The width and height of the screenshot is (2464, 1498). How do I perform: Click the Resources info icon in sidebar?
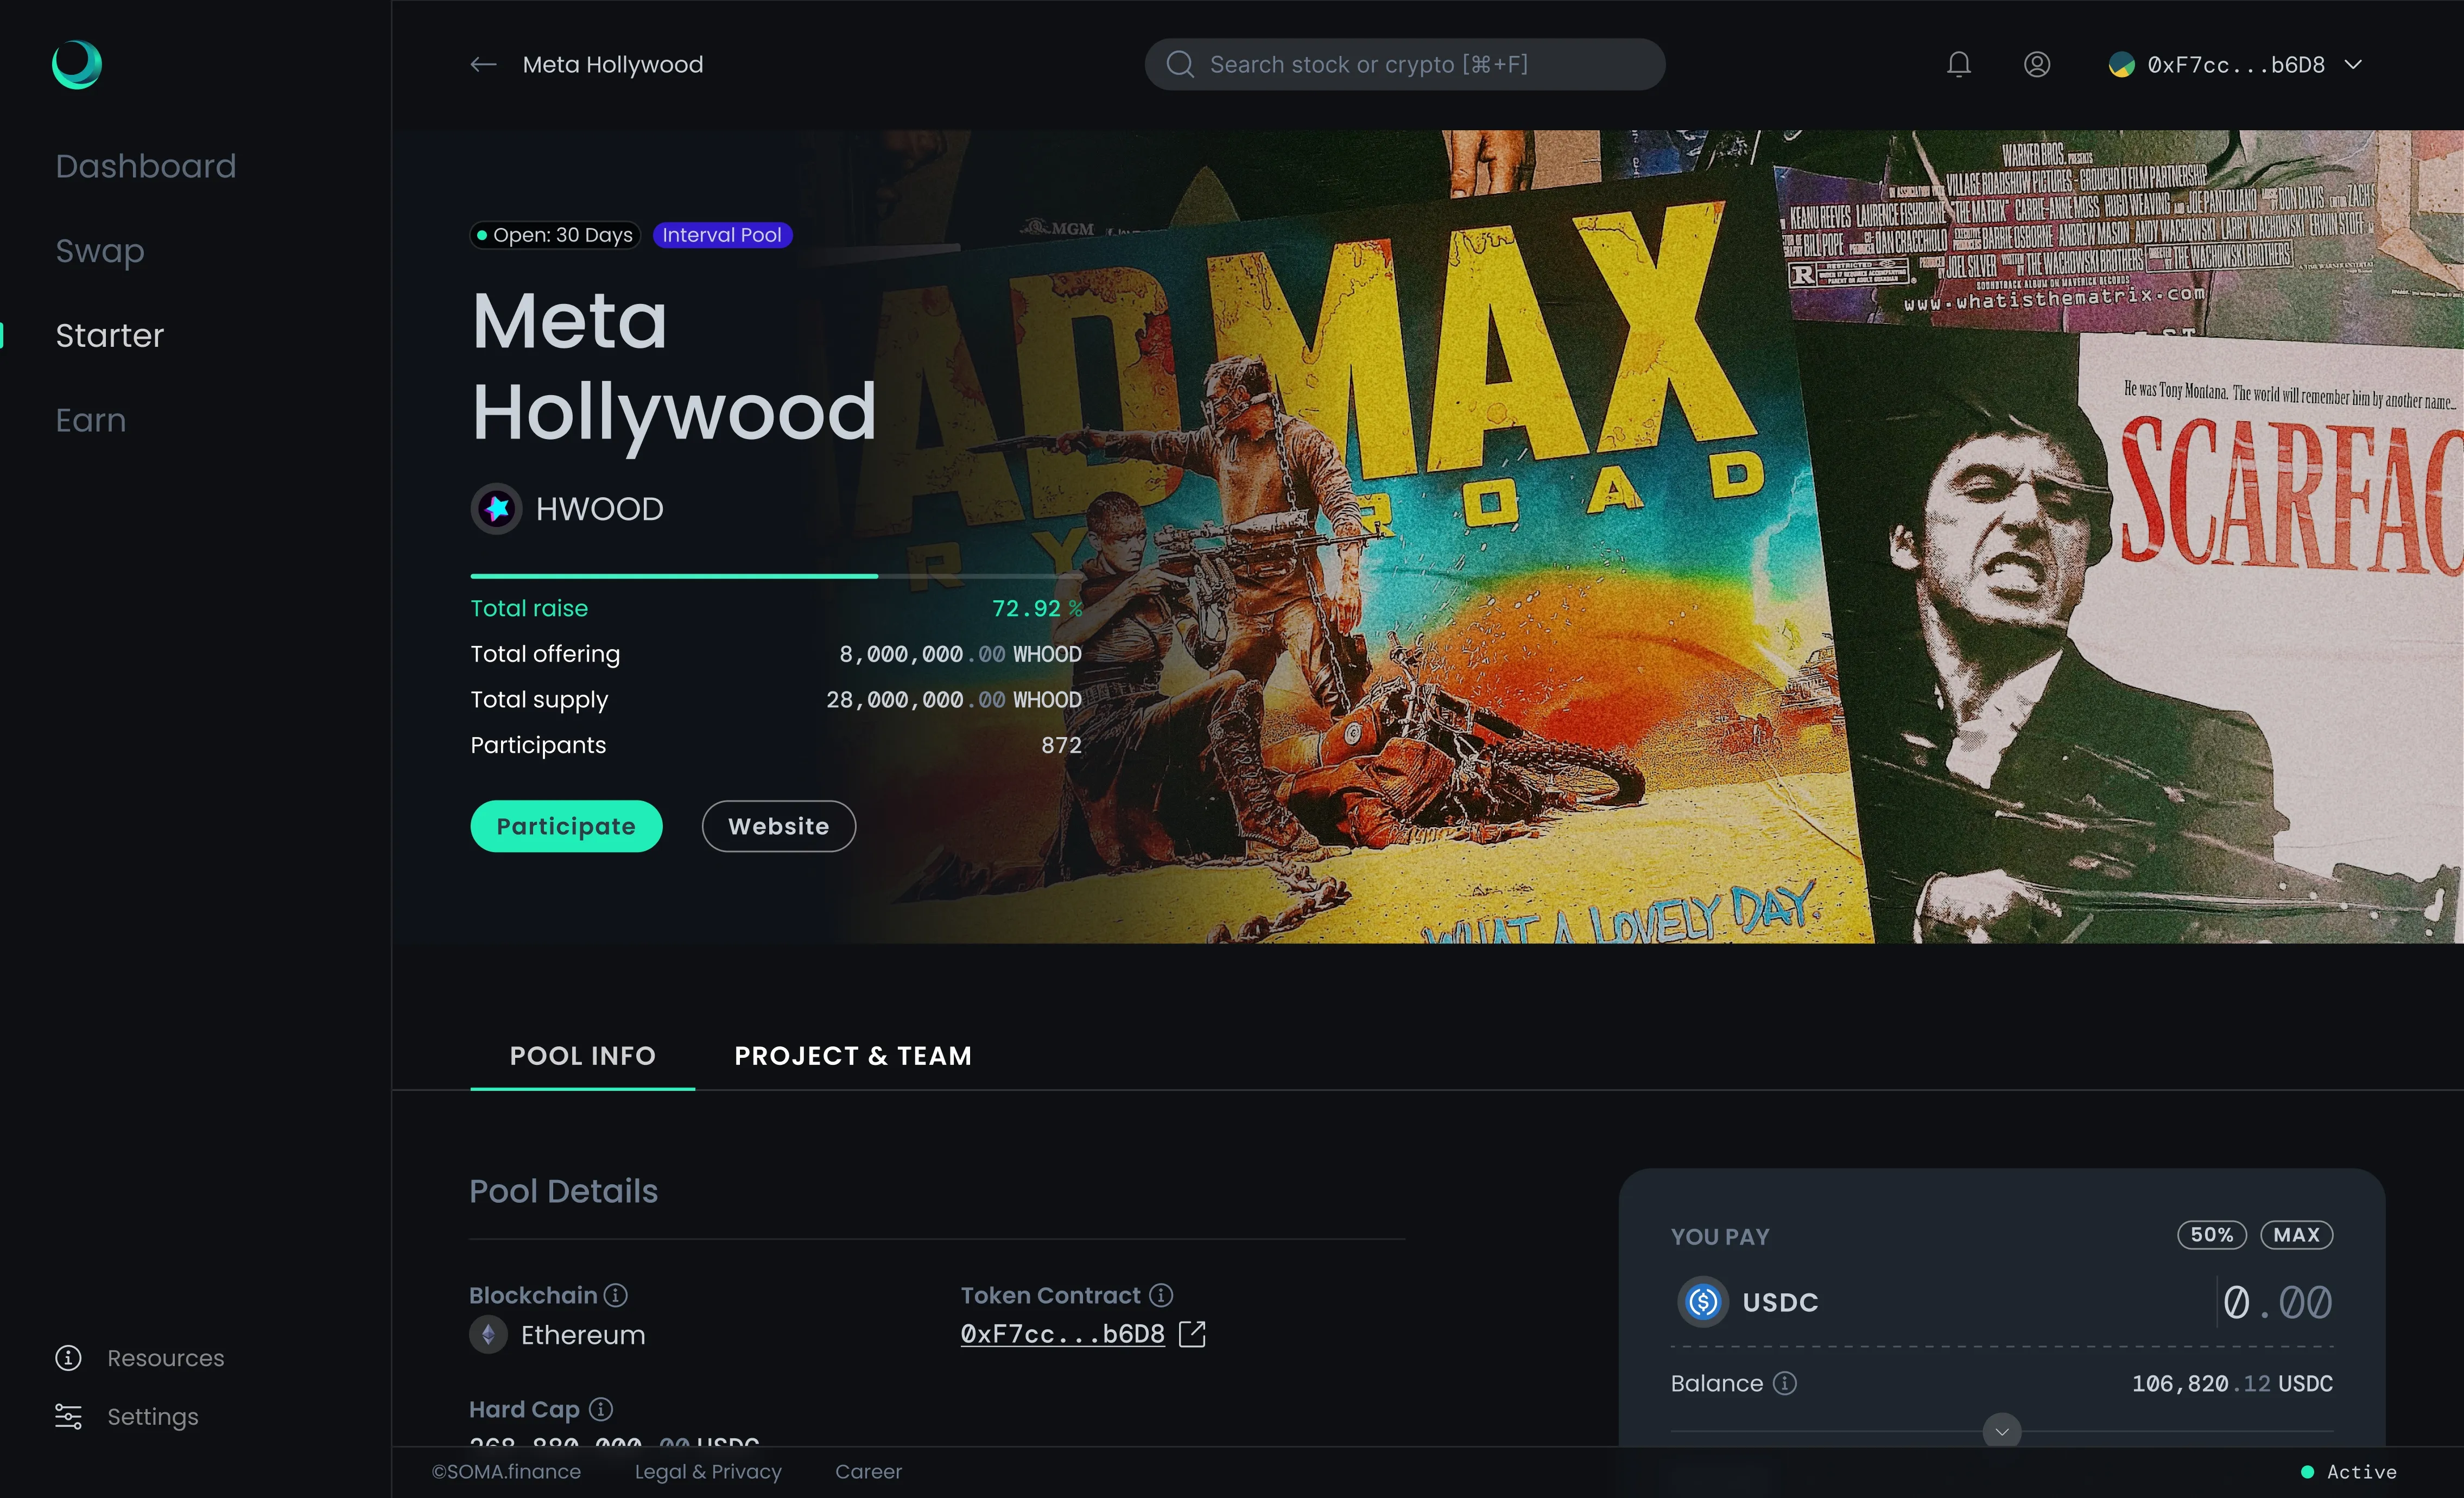(x=68, y=1358)
